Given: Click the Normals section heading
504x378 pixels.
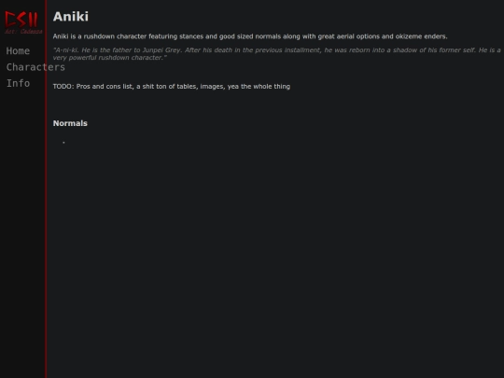Looking at the screenshot, I should click(70, 123).
